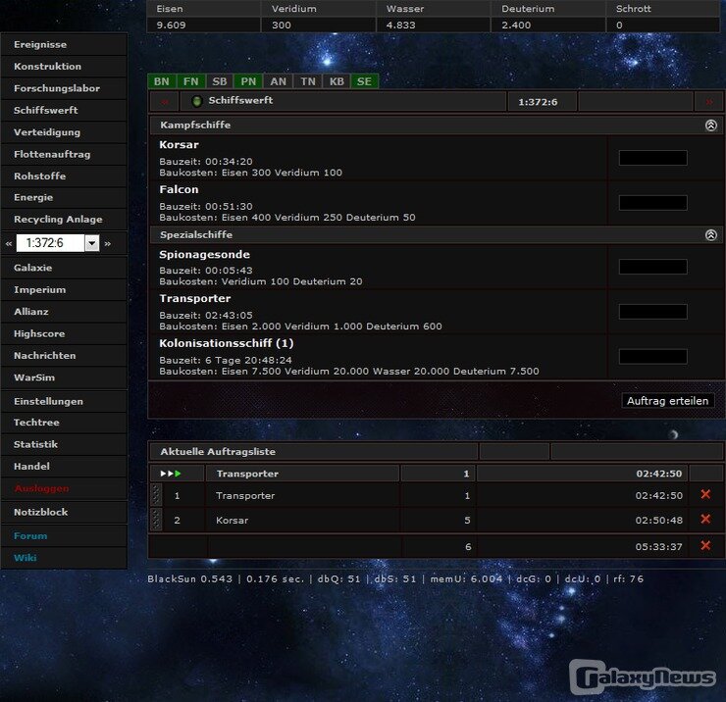Image resolution: width=726 pixels, height=702 pixels.
Task: Open the BN tab
Action: click(x=162, y=81)
